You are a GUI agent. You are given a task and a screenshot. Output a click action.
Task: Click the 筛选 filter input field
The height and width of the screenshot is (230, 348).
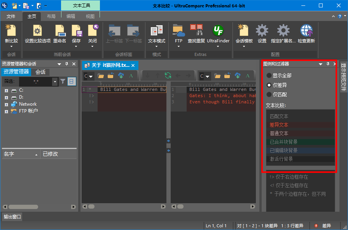(36, 82)
